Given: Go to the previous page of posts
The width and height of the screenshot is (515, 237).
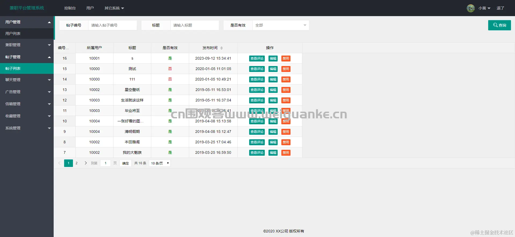Looking at the screenshot, I should pos(59,163).
